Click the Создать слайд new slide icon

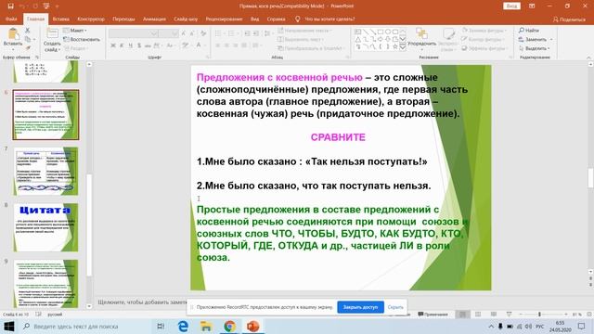point(52,33)
